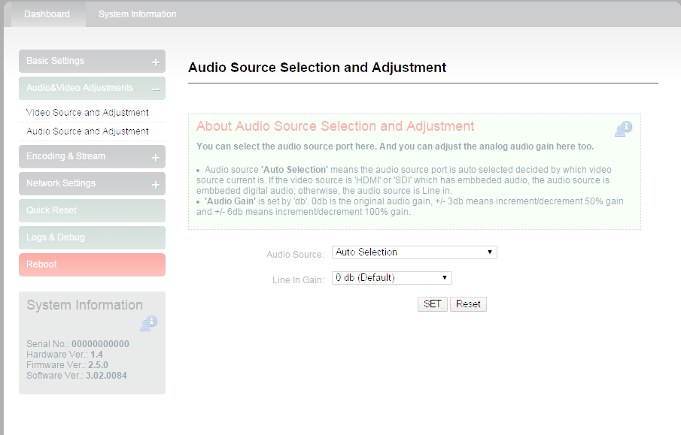Expand Basic Settings with the plus icon
The width and height of the screenshot is (681, 435).
pos(156,62)
